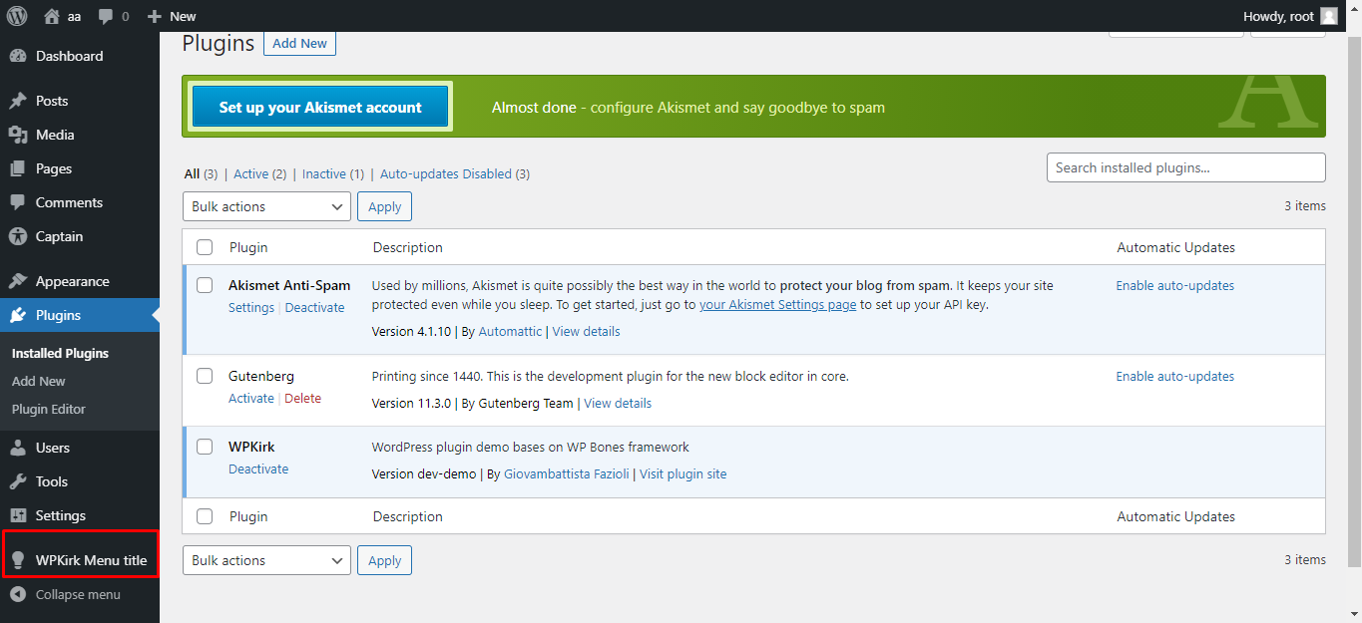
Task: Click the Pages icon in sidebar
Action: point(18,168)
